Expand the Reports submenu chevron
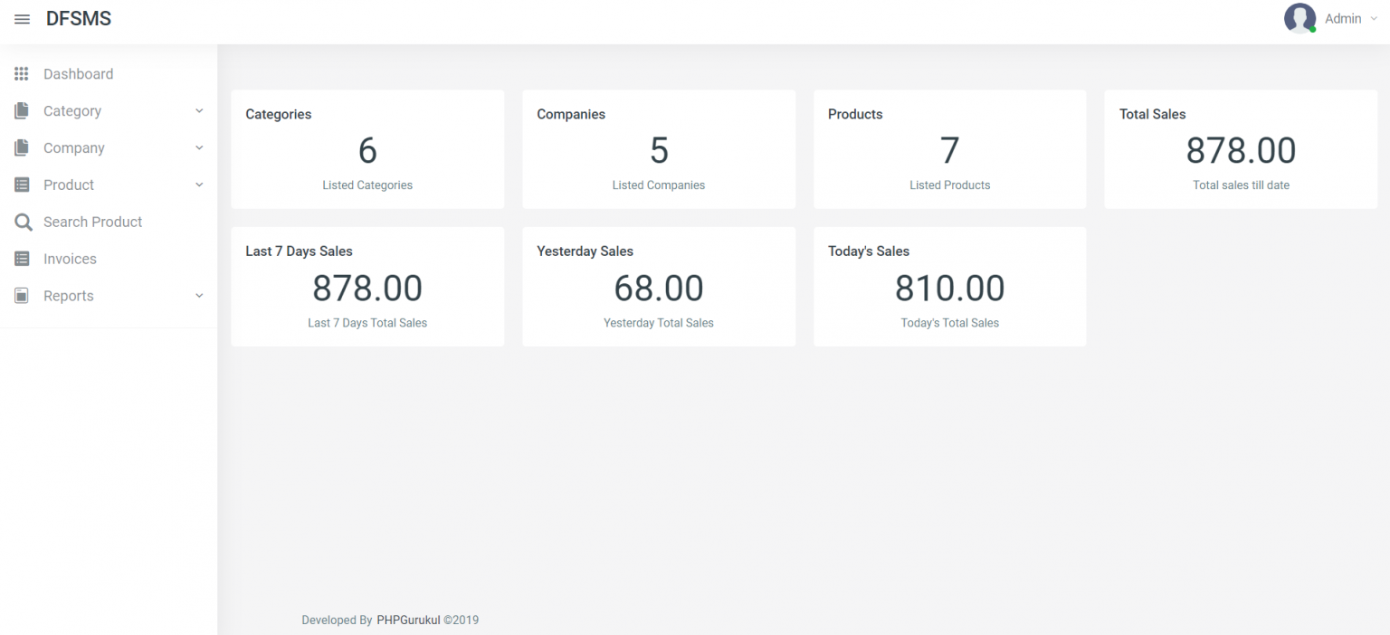The image size is (1390, 635). [x=199, y=296]
